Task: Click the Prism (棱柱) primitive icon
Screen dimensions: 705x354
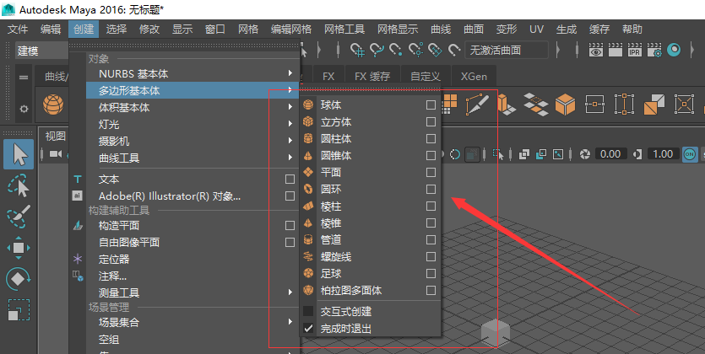Action: coord(308,206)
